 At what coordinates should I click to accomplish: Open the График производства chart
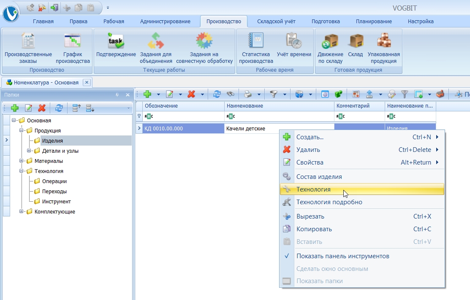[x=73, y=49]
